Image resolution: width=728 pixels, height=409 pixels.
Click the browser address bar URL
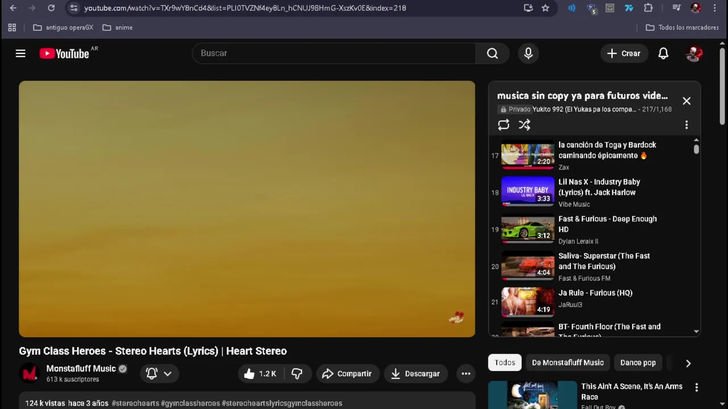(x=245, y=8)
